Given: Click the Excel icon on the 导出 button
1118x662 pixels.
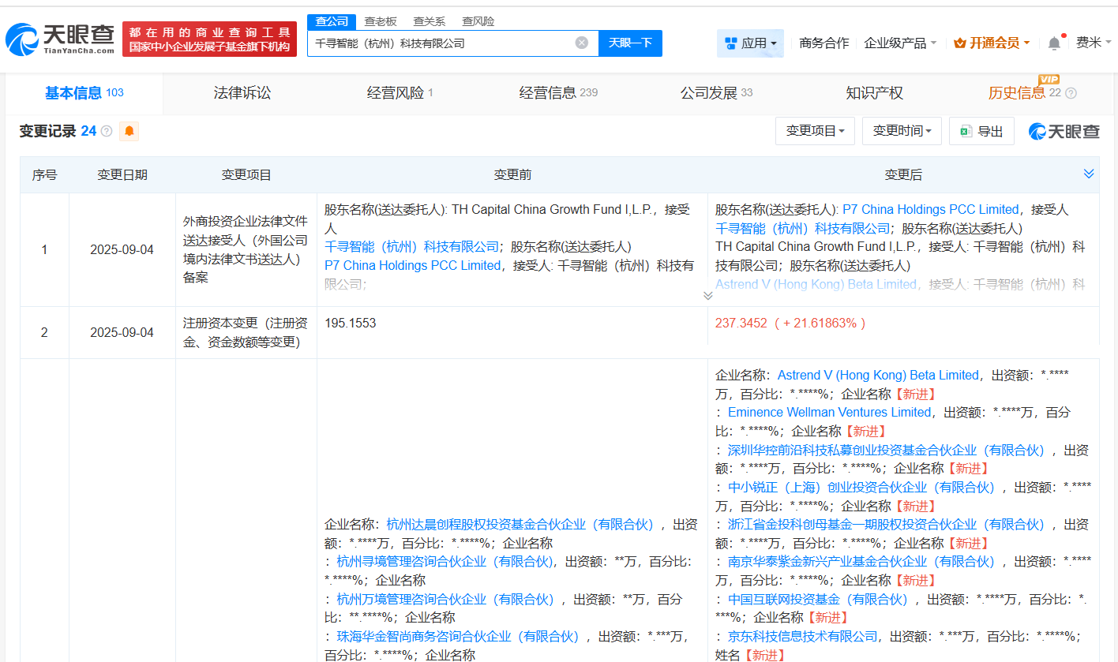Looking at the screenshot, I should coord(965,131).
